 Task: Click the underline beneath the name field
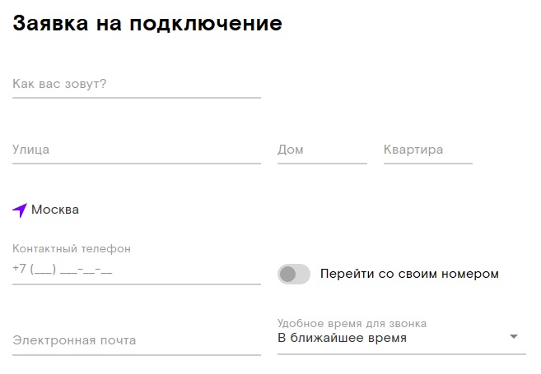pos(136,98)
